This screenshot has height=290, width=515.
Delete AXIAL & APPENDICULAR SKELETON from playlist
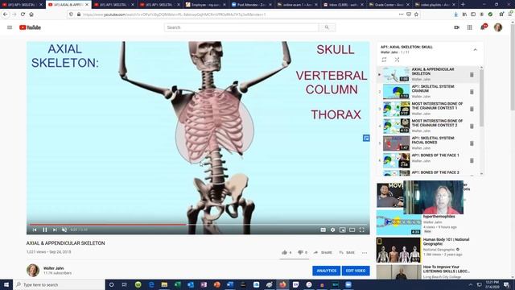click(472, 75)
